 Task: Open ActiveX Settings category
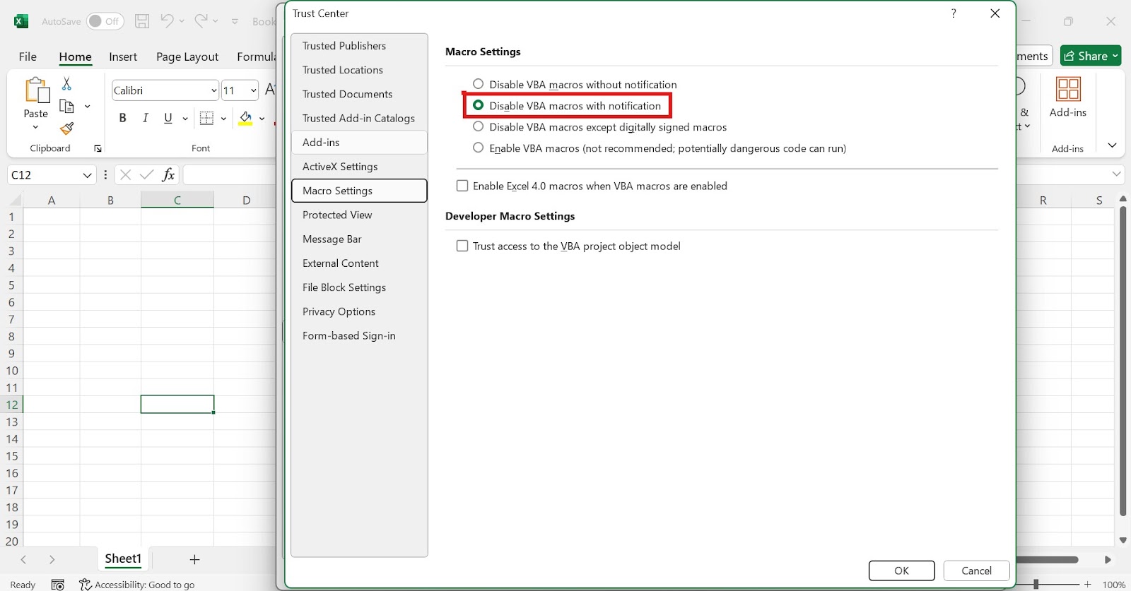(359, 167)
